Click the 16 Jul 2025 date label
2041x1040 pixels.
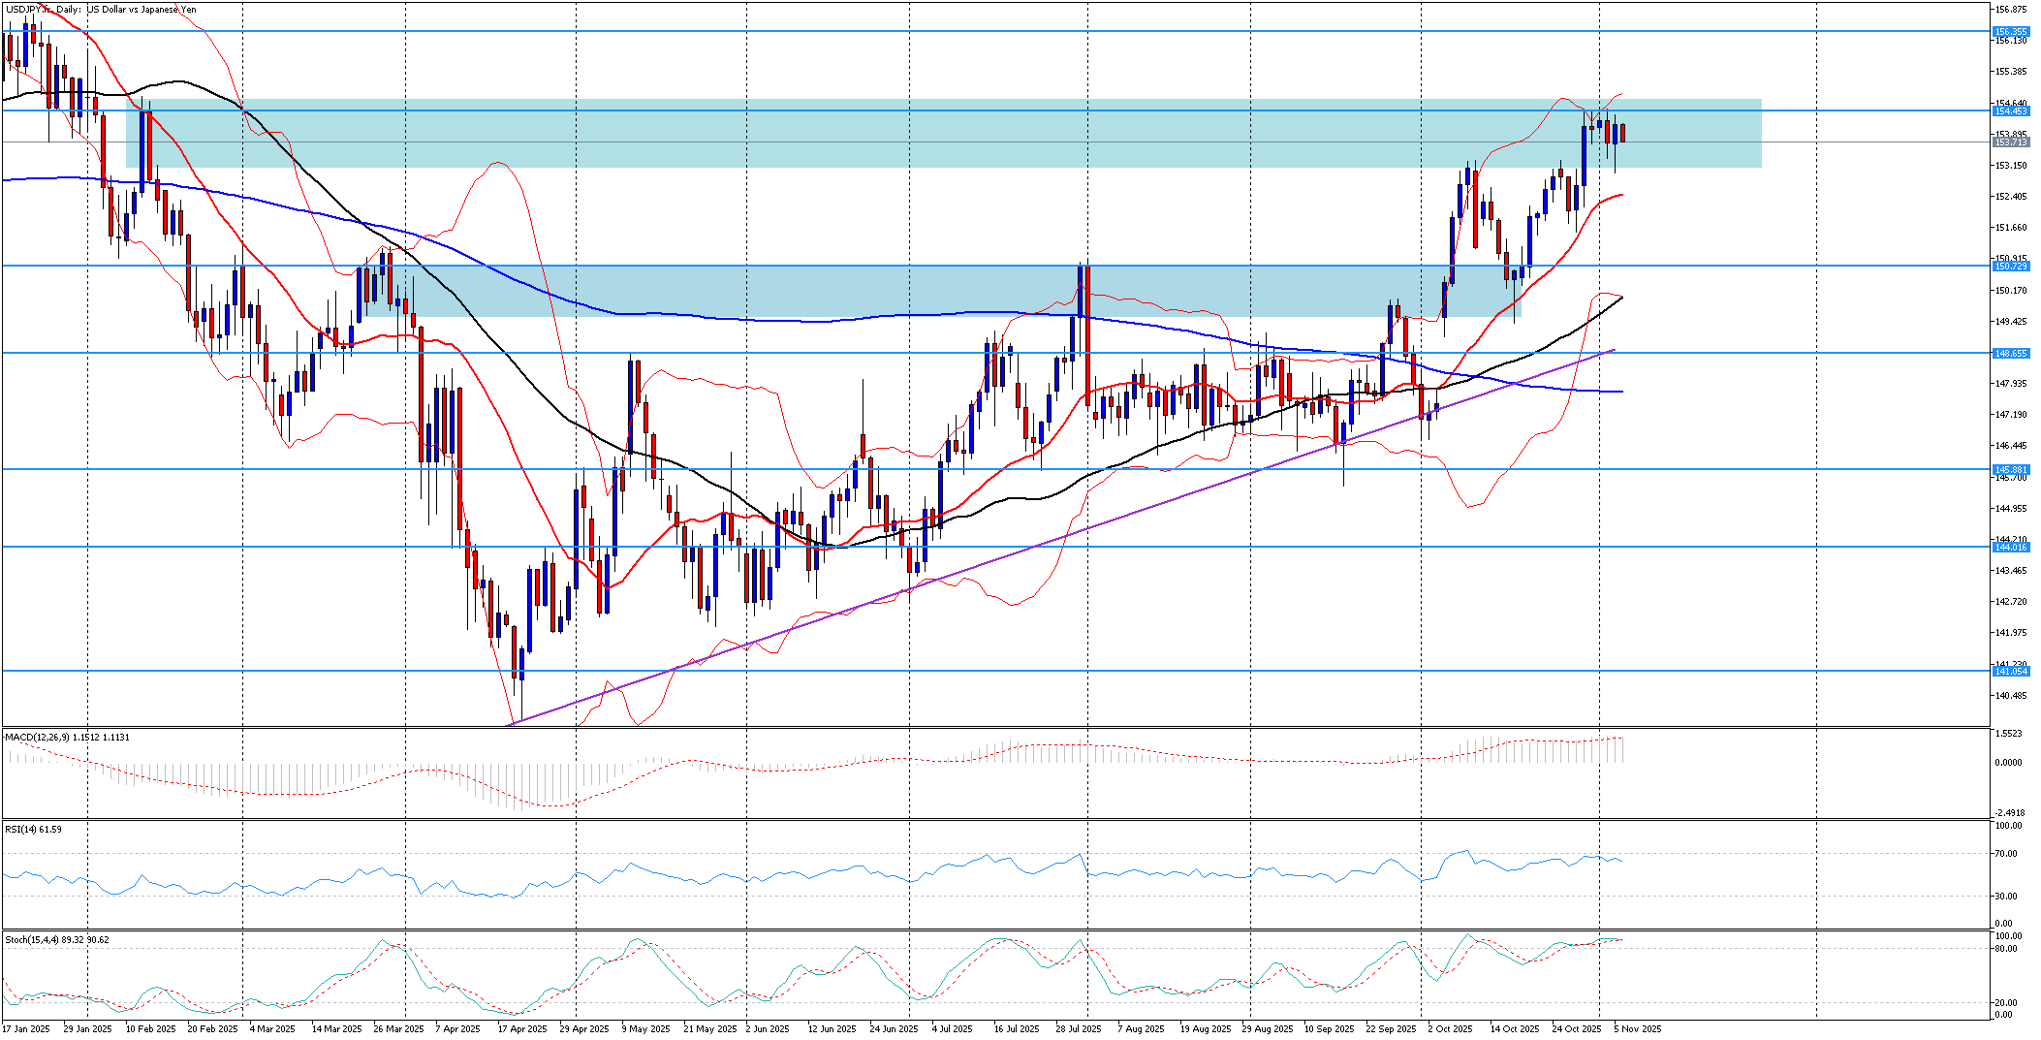pos(1016,1029)
